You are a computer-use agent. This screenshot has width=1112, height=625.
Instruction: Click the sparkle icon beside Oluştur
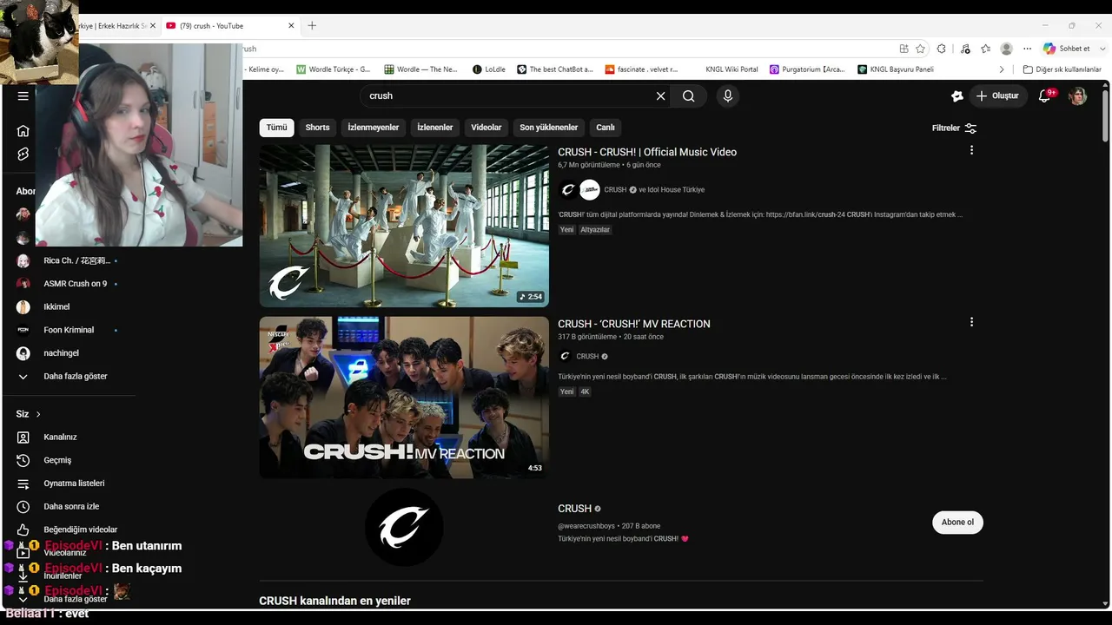pos(957,96)
